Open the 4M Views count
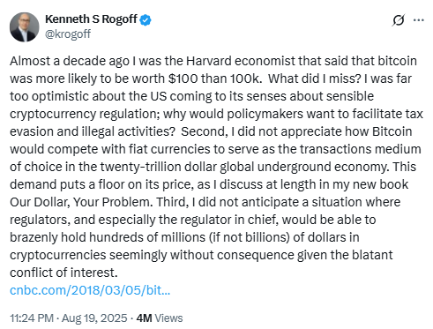433x329 pixels. point(160,318)
